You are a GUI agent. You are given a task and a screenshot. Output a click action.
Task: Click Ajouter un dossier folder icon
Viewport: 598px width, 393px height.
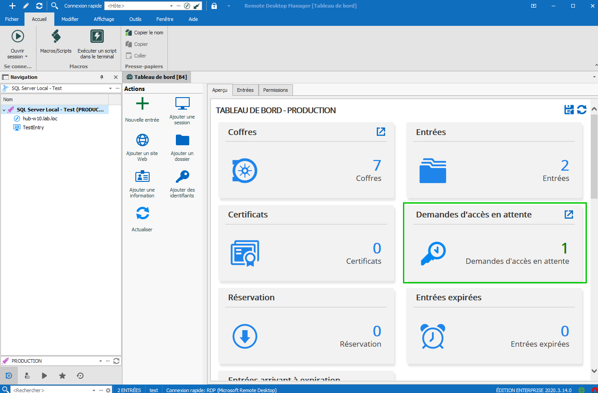point(182,140)
